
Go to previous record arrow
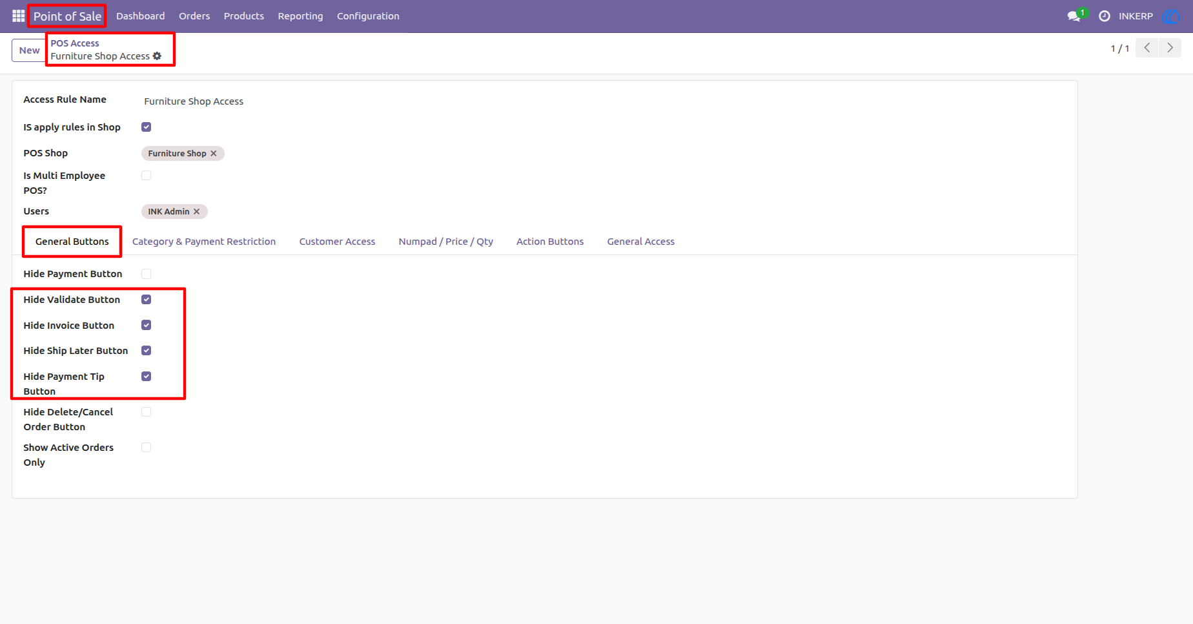point(1147,48)
